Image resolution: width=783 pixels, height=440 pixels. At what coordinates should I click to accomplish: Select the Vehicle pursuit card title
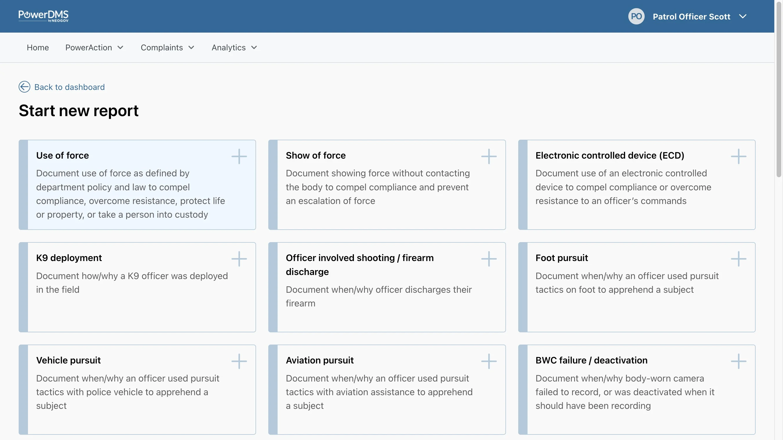coord(68,360)
